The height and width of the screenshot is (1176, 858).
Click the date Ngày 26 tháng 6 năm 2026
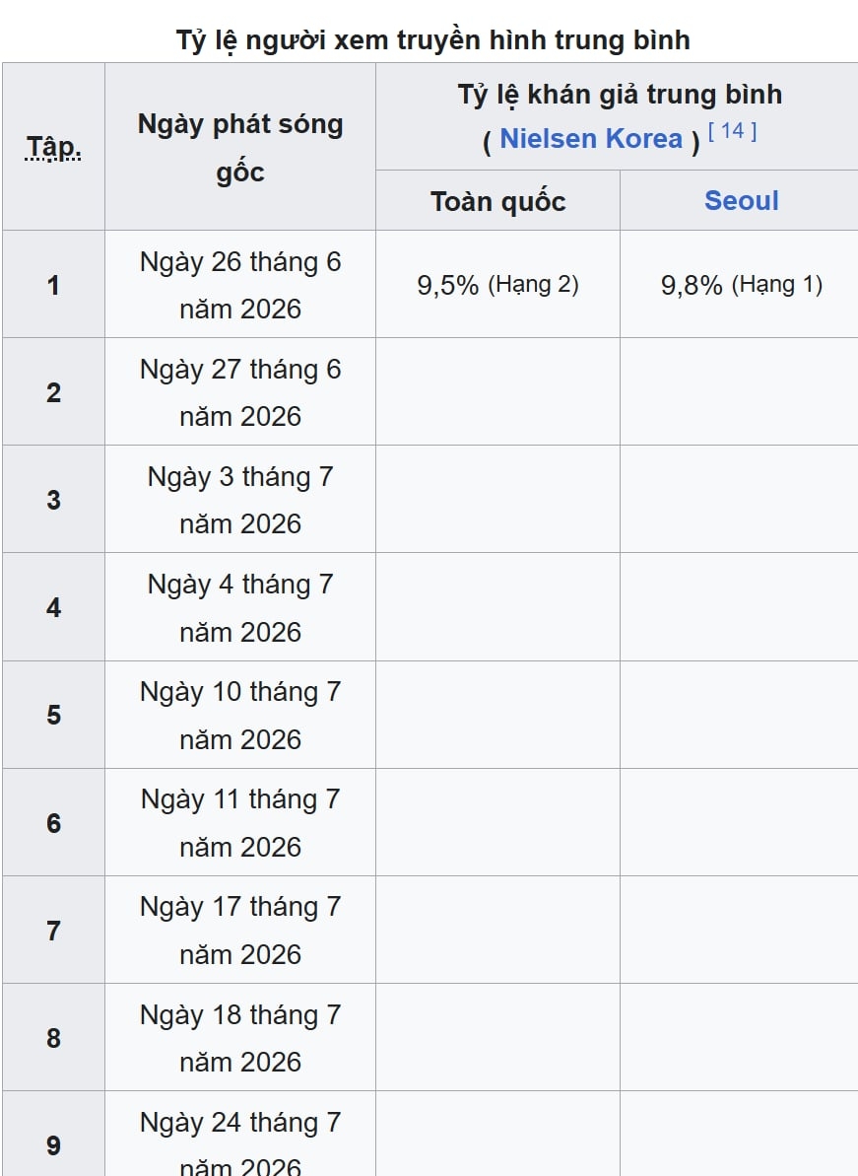tap(239, 285)
